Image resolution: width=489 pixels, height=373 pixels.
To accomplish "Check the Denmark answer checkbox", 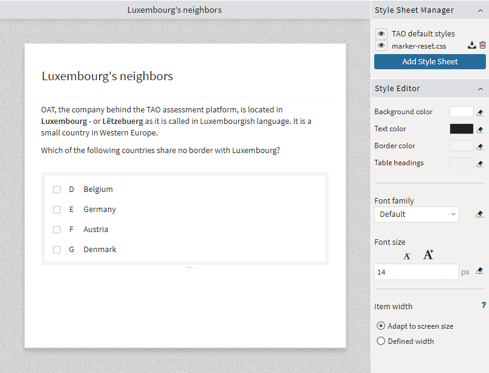I will coord(56,250).
